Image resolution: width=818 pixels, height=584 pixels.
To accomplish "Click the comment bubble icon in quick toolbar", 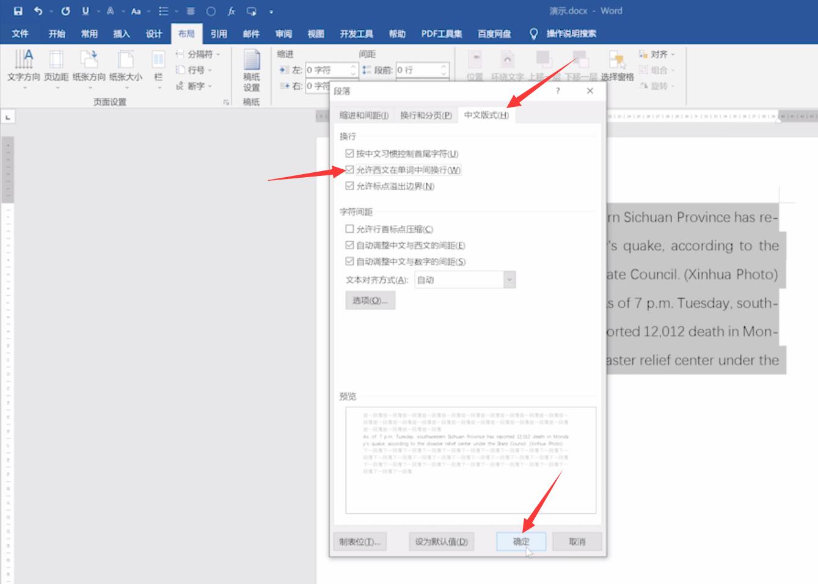I will 252,11.
